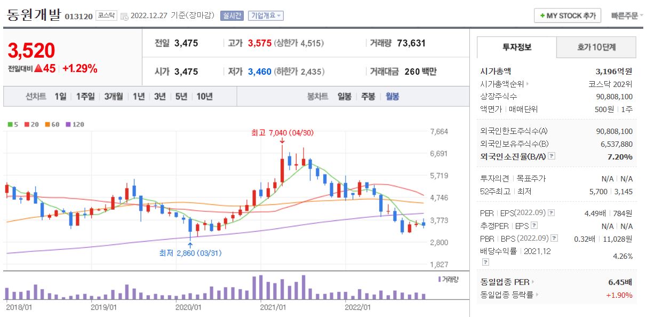647x317 pixels.
Task: Click the red up-triangle beside 45
Action: point(38,68)
